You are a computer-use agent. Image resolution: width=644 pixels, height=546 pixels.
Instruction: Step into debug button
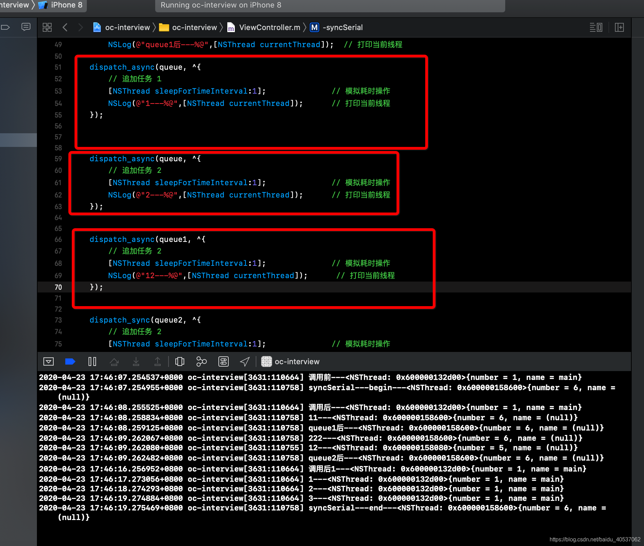(136, 361)
